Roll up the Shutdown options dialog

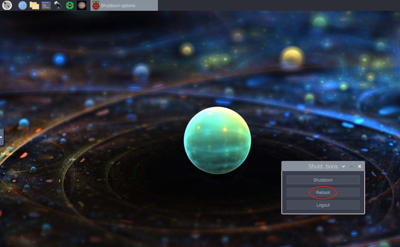click(x=351, y=166)
